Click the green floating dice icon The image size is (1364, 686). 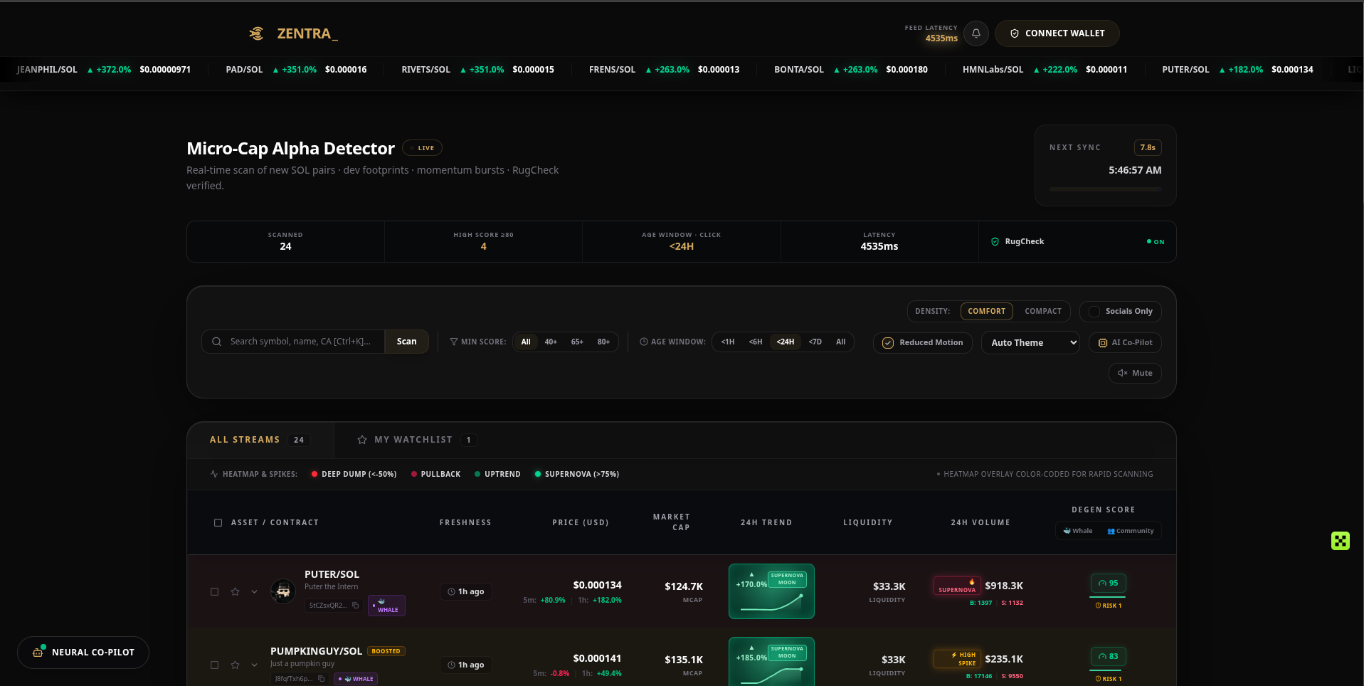coord(1340,541)
